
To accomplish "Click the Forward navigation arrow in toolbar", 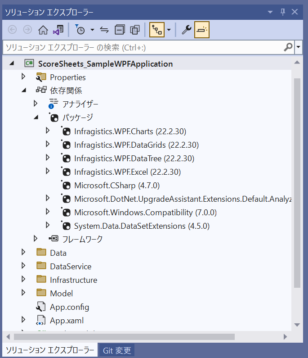I will pyautogui.click(x=27, y=30).
